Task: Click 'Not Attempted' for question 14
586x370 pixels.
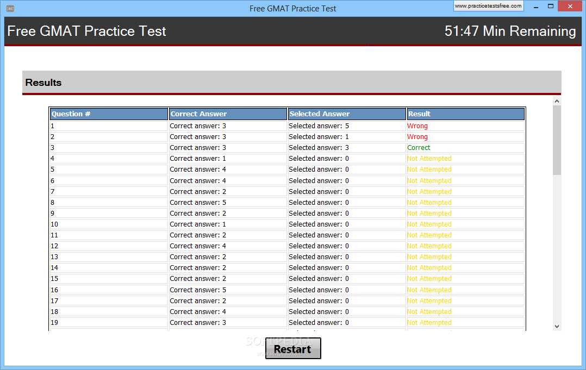Action: pyautogui.click(x=429, y=268)
